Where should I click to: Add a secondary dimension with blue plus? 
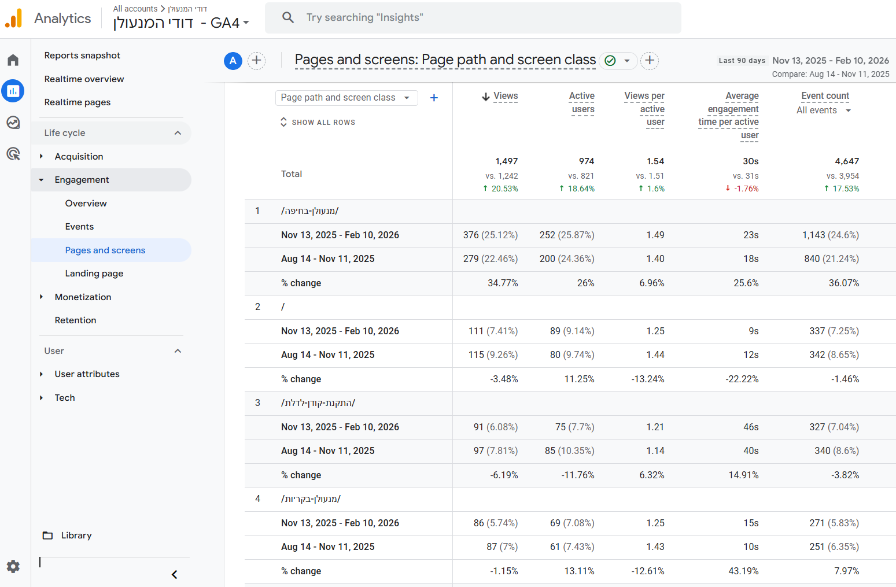[x=434, y=98]
